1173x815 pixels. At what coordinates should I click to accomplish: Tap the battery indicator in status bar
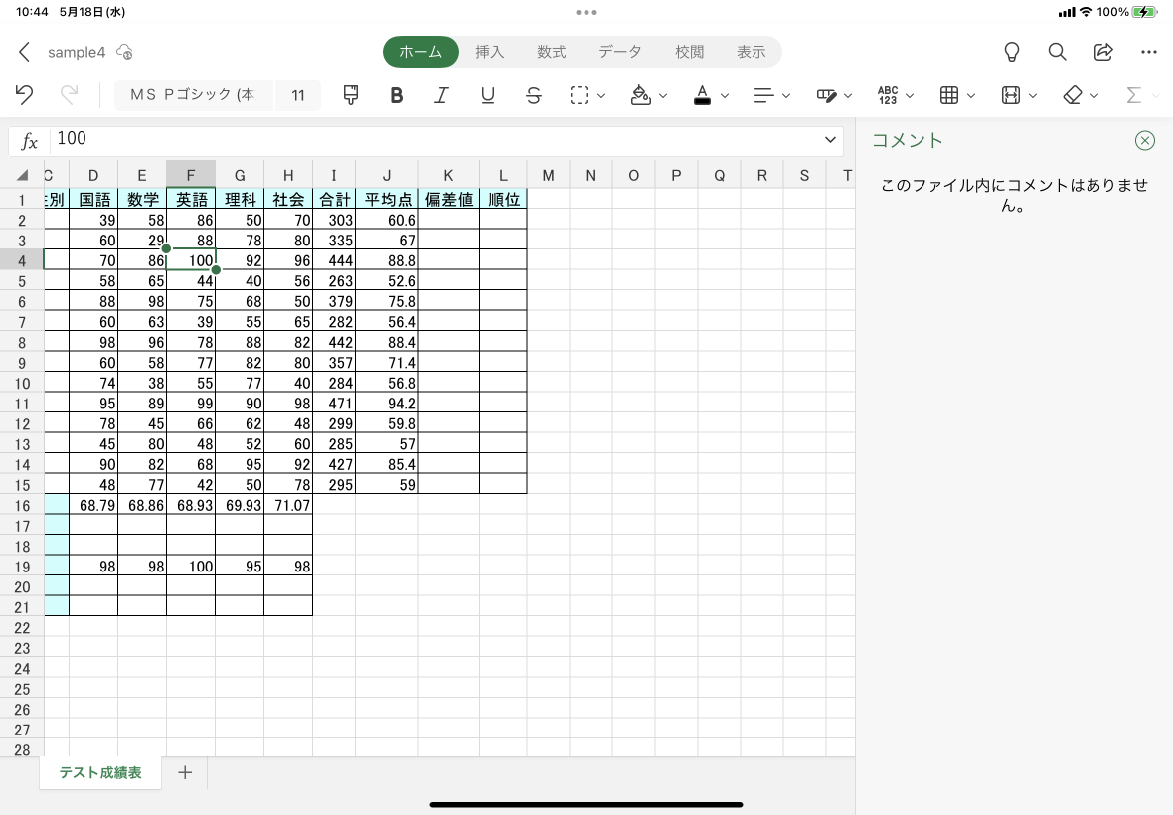click(x=1144, y=12)
